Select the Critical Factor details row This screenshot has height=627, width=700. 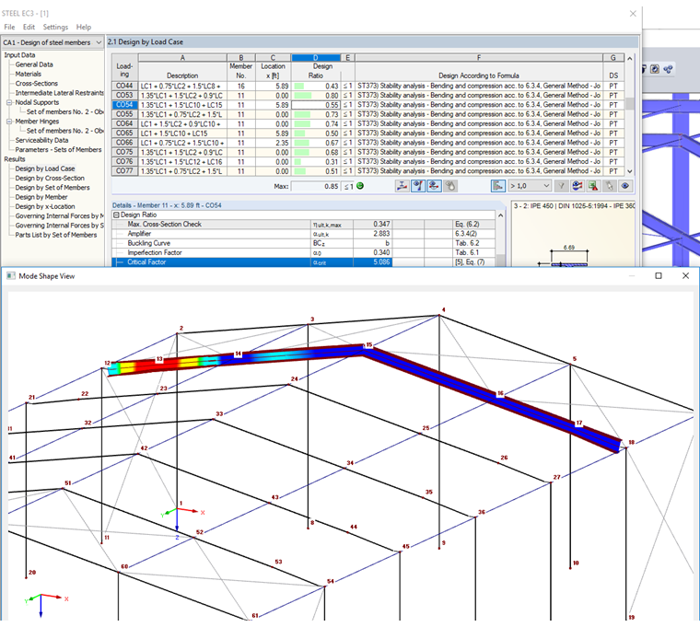point(304,262)
